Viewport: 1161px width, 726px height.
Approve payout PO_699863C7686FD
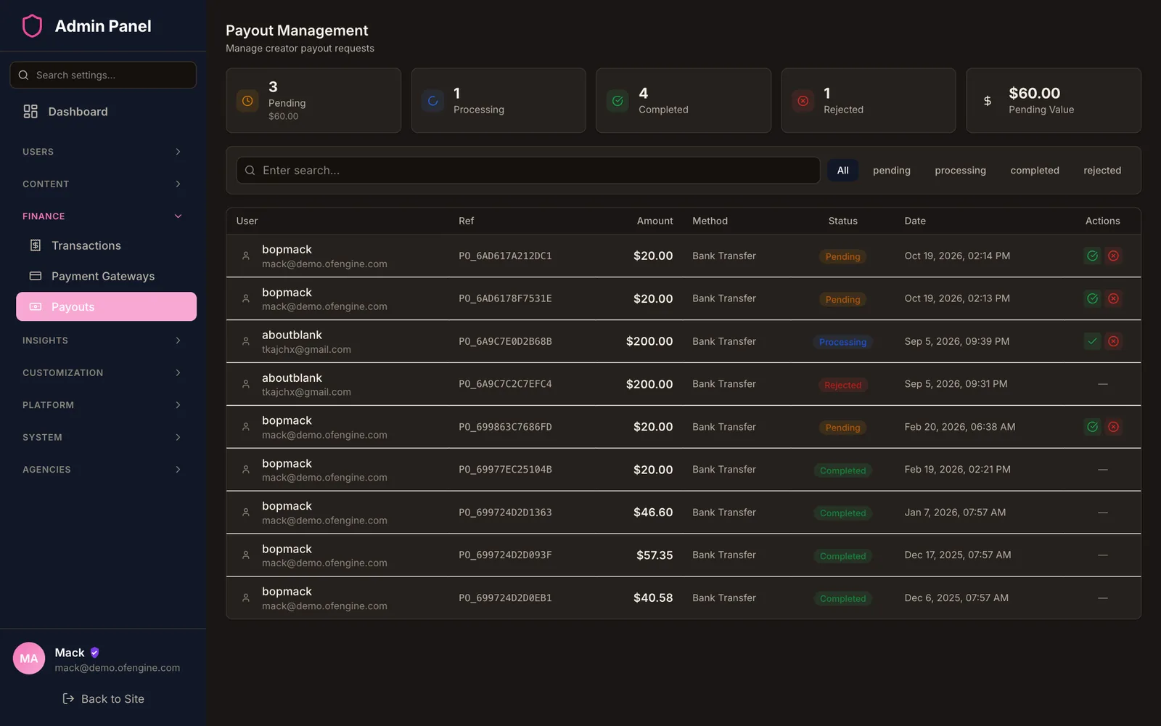click(x=1092, y=427)
